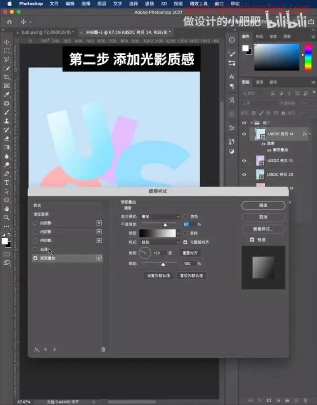This screenshot has width=317, height=405.
Task: Click the 不透明度 slider handle
Action: tap(165, 225)
